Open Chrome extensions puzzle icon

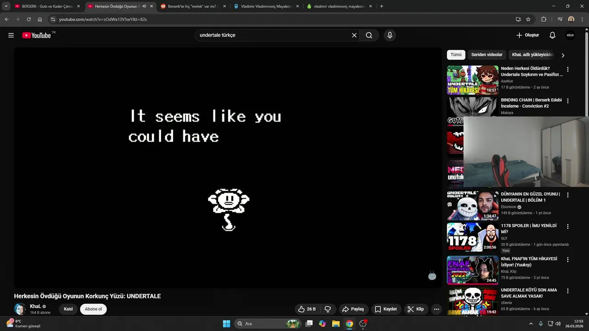coord(544,19)
